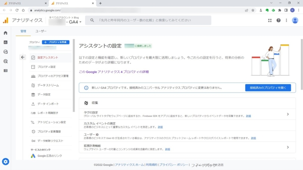Switch to the ユーザー tab

[41, 31]
